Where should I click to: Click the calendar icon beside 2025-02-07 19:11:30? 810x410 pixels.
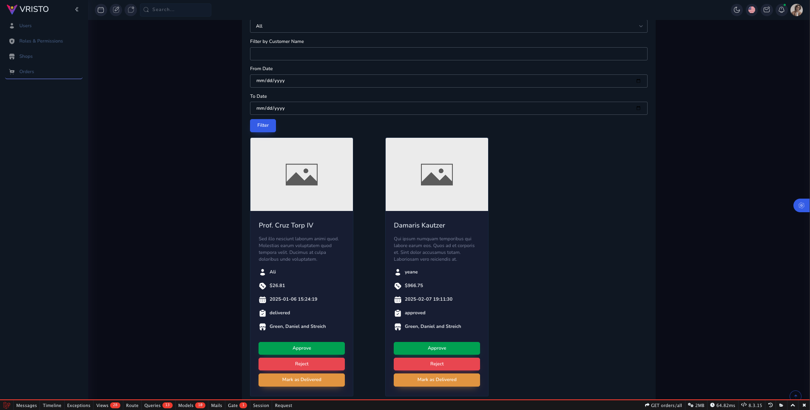coord(398,300)
